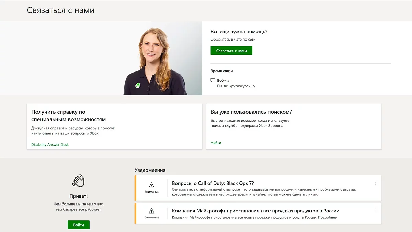Open options menu for Russia sales notification
This screenshot has width=412, height=232.
click(x=376, y=210)
